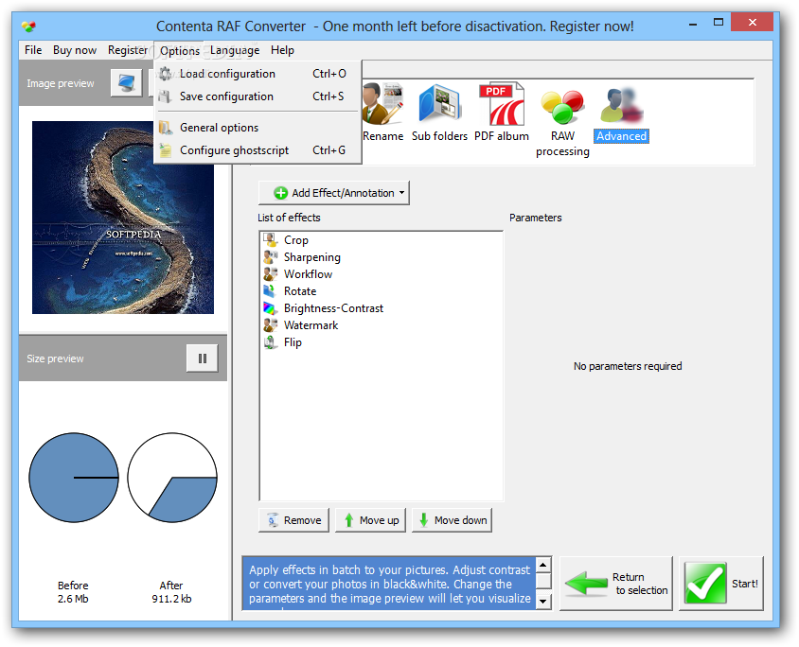Click the description box scroll down arrow
799x647 pixels.
(x=543, y=602)
